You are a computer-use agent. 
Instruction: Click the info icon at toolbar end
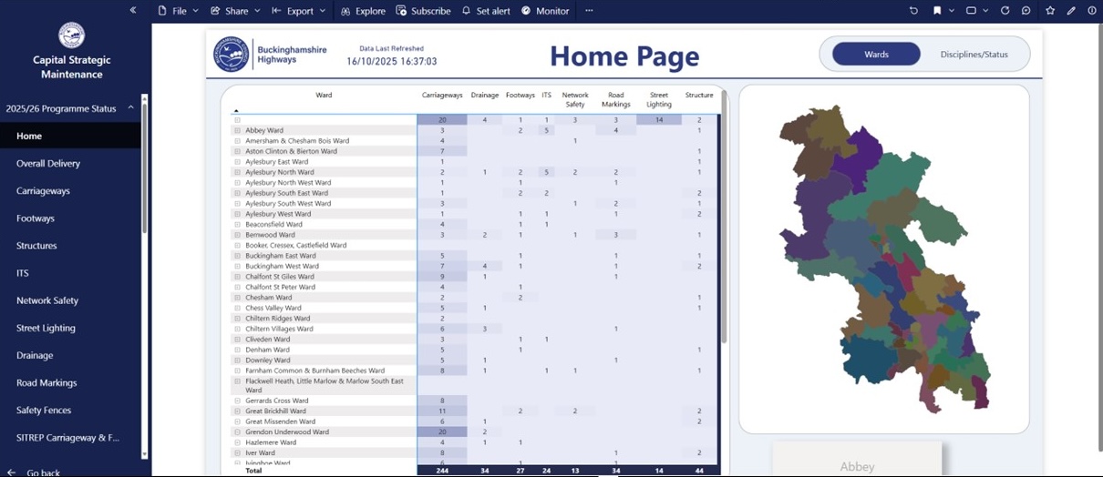(1091, 11)
